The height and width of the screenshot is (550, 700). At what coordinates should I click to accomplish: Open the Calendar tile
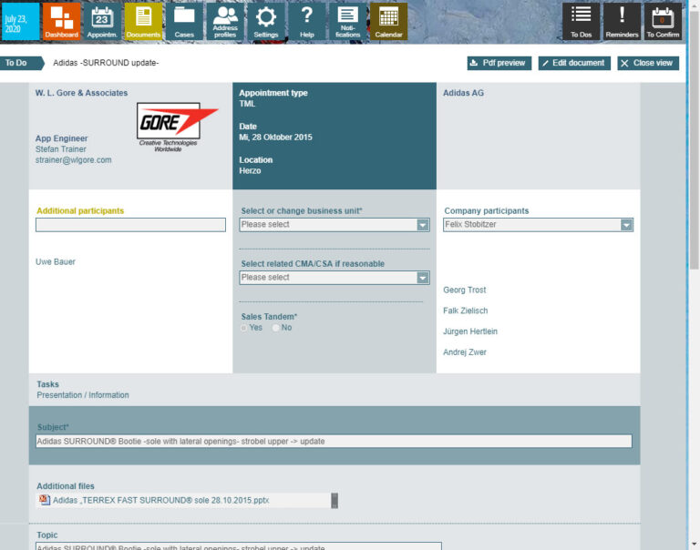388,22
